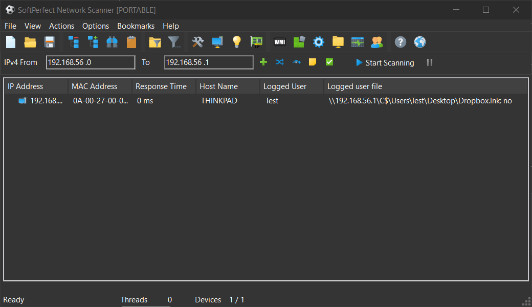Sort by Response Time column header

coord(164,86)
